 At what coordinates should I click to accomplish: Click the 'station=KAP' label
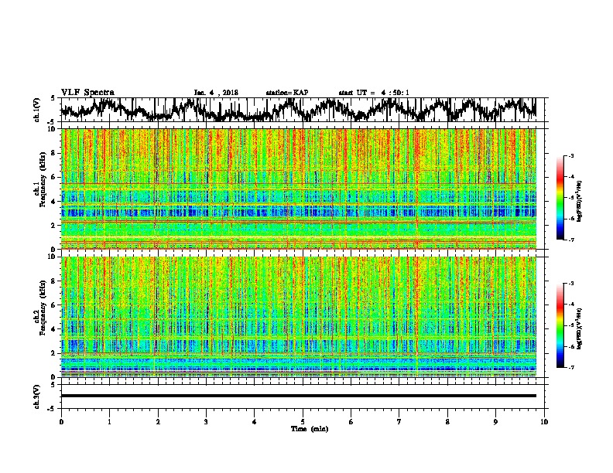[x=287, y=93]
